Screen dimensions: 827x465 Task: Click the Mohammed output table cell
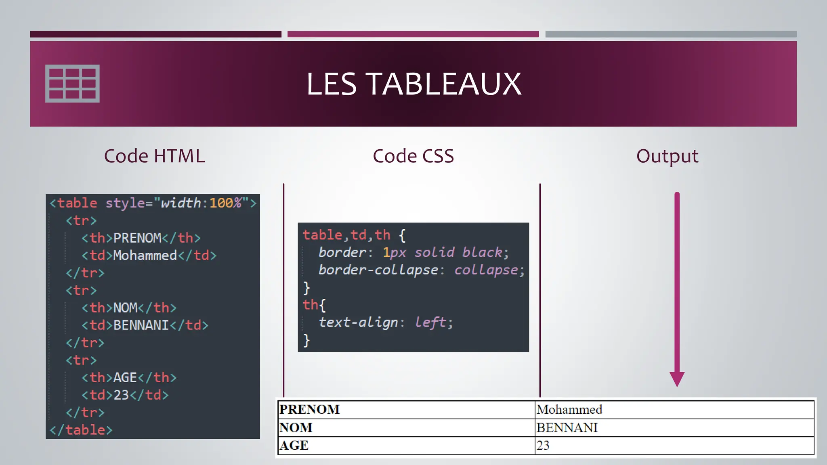pyautogui.click(x=674, y=410)
